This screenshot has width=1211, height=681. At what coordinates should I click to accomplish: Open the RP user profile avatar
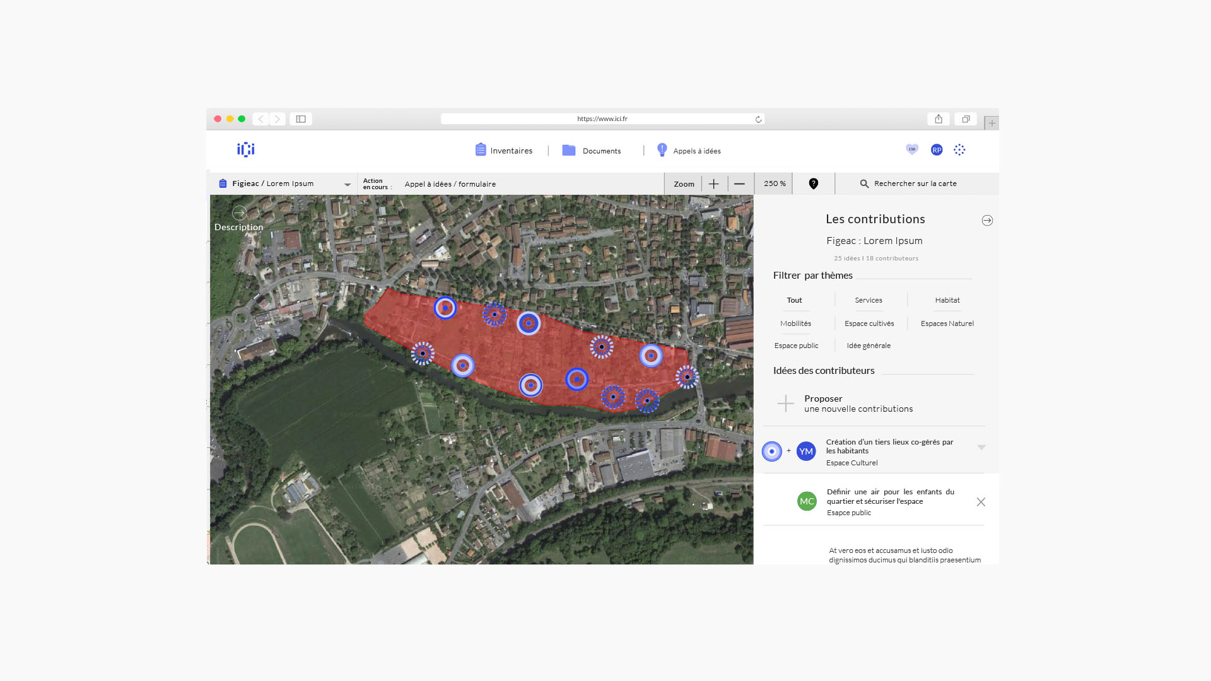click(937, 149)
